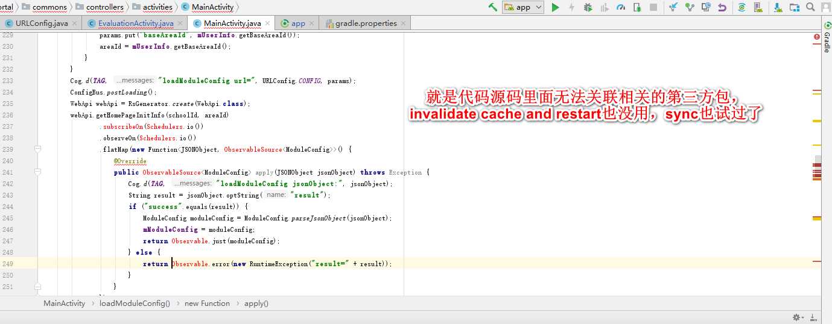This screenshot has width=832, height=324.
Task: Click controllers folder in navigation bar
Action: tap(99, 7)
